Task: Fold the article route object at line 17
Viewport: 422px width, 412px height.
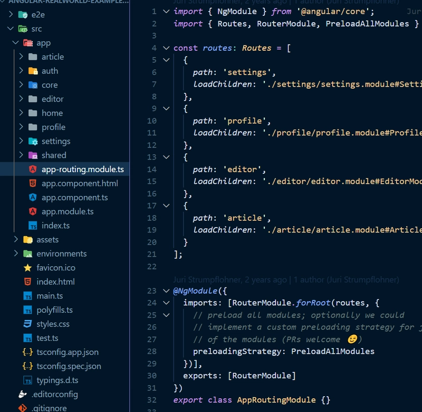Action: pyautogui.click(x=166, y=205)
